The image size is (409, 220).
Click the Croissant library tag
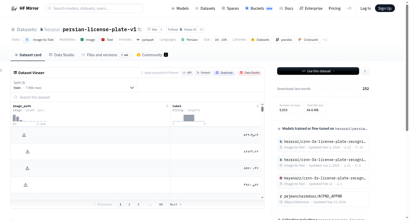pos(308,40)
